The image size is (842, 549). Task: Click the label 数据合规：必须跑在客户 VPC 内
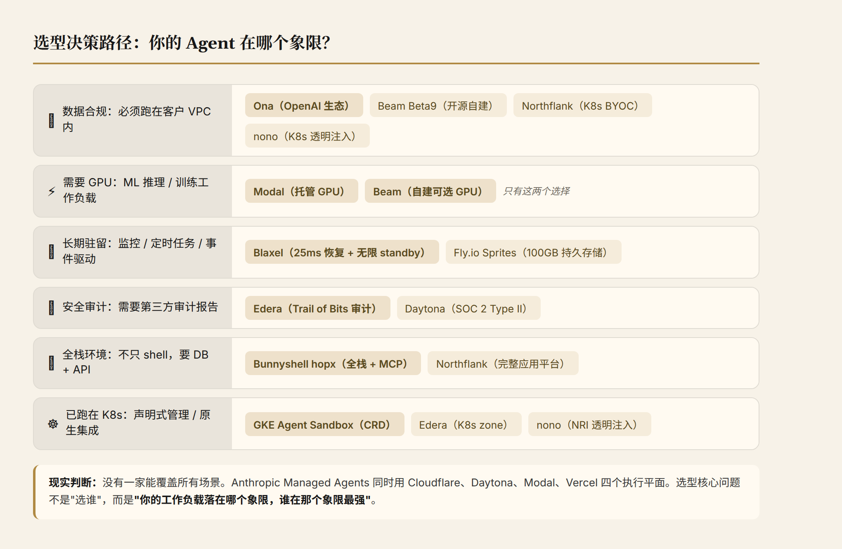(x=137, y=119)
